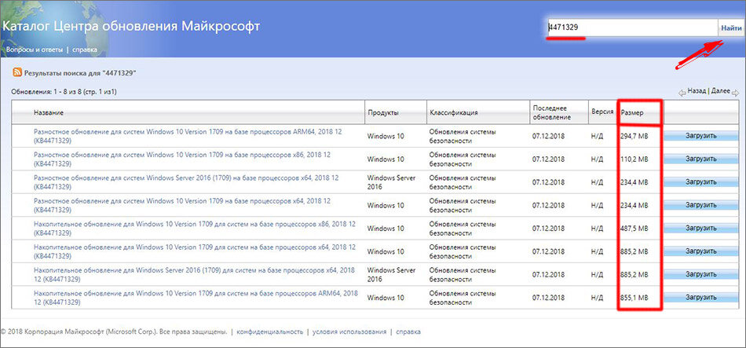Open the Накопительное обновление Windows 10 1709 x64 link
The image size is (746, 348).
[x=195, y=251]
